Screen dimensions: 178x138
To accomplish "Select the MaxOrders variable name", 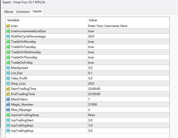I will point(19,99).
